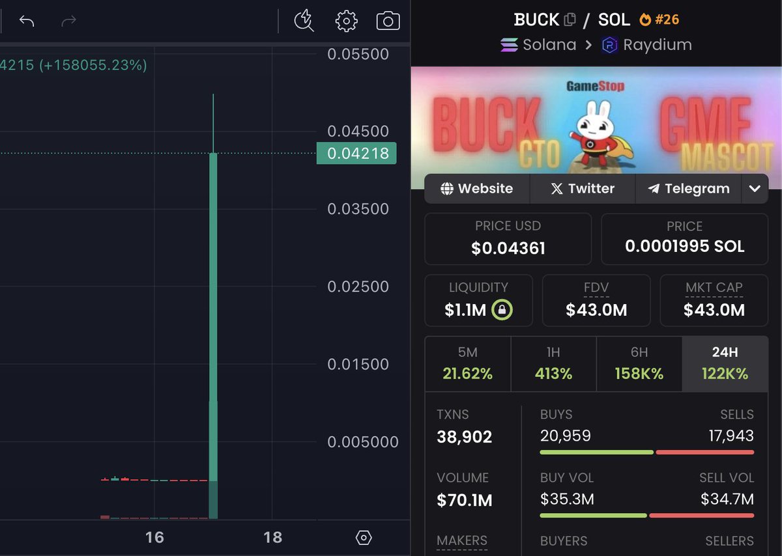Click the buy versus sell volume bar
Viewport: 782px width, 556px height.
click(x=647, y=516)
